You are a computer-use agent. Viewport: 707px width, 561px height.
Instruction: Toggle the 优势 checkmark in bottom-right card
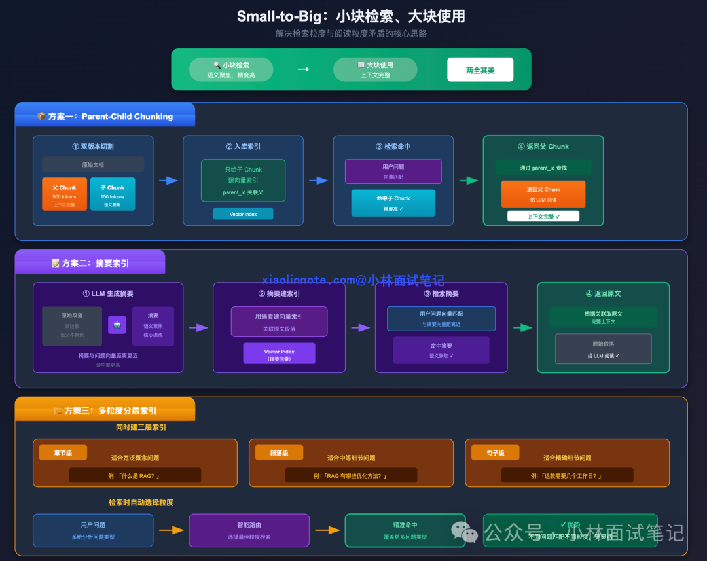click(x=570, y=525)
